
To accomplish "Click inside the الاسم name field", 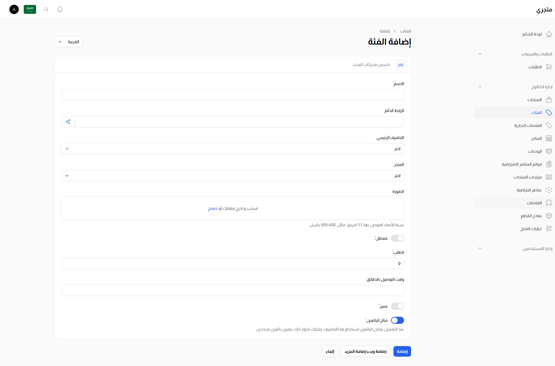I will pos(232,95).
